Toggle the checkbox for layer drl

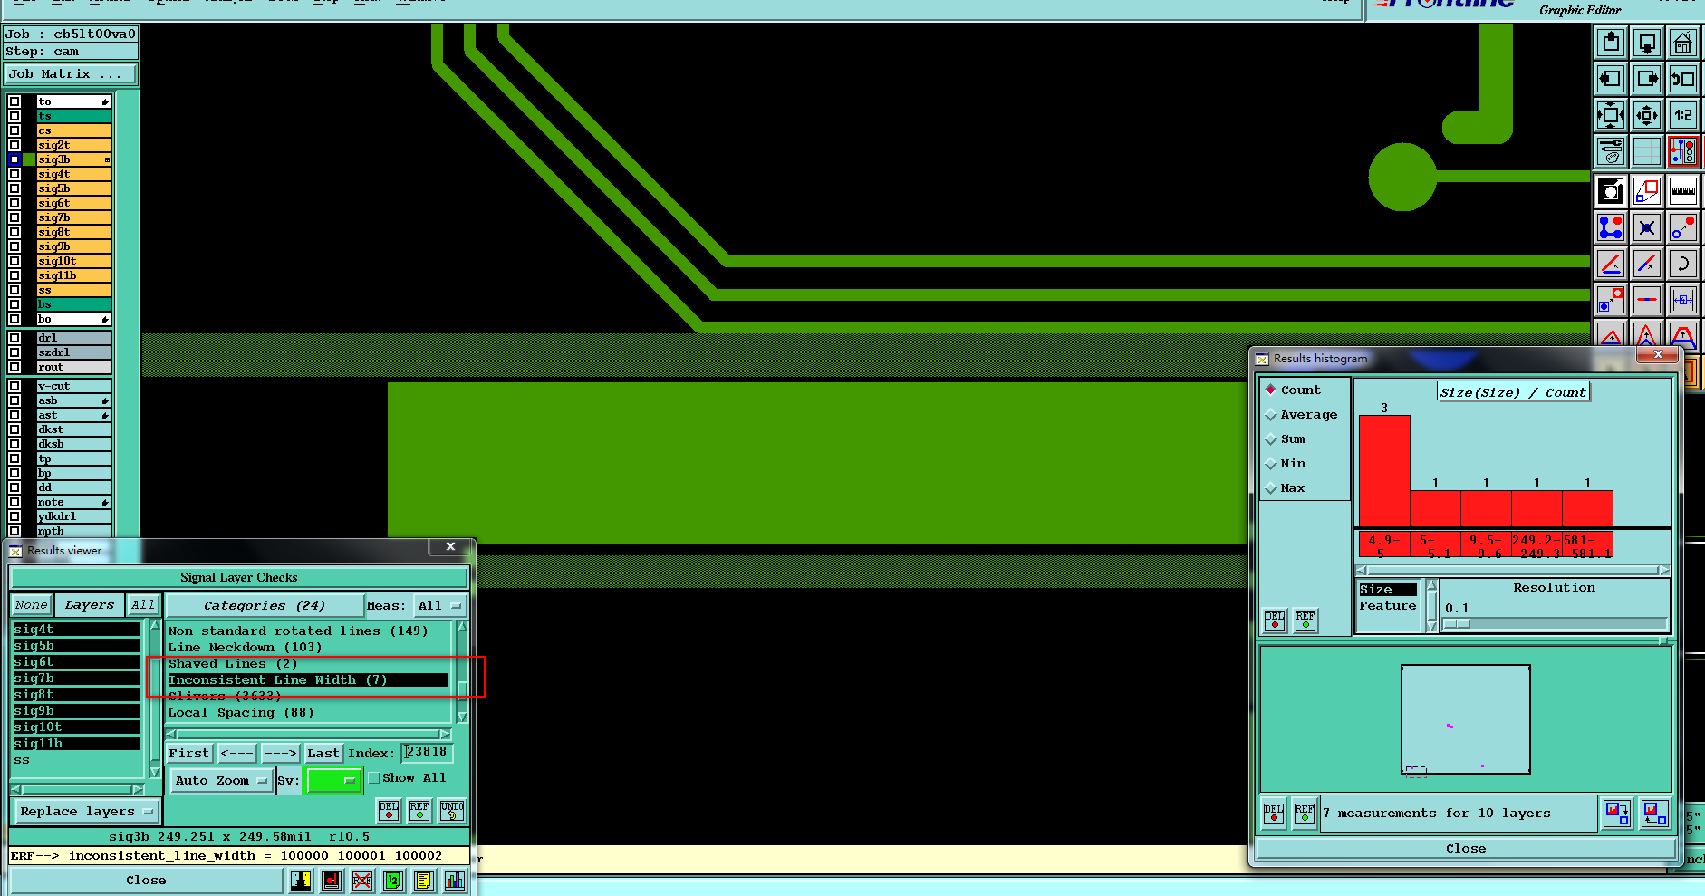coord(14,338)
